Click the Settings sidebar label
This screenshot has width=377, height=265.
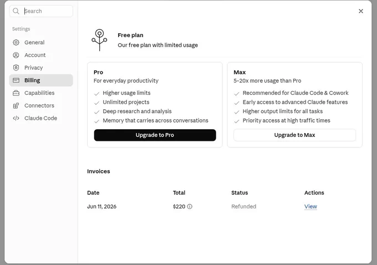[x=21, y=29]
